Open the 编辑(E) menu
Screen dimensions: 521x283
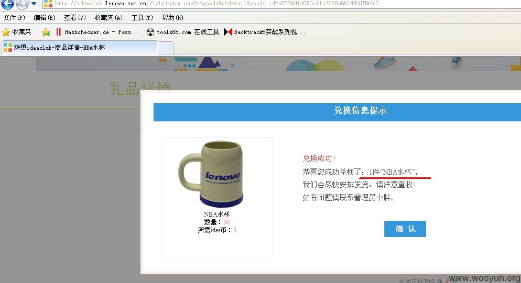point(45,18)
